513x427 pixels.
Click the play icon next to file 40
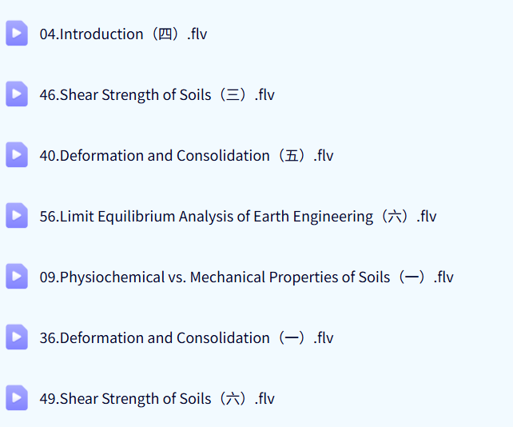pyautogui.click(x=17, y=155)
